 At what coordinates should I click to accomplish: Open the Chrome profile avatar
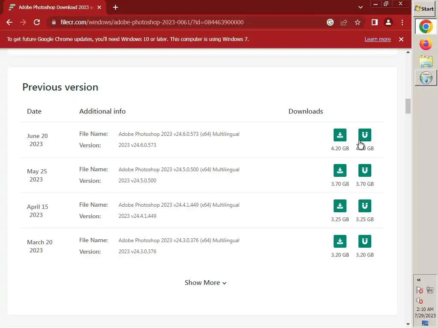coord(388,22)
